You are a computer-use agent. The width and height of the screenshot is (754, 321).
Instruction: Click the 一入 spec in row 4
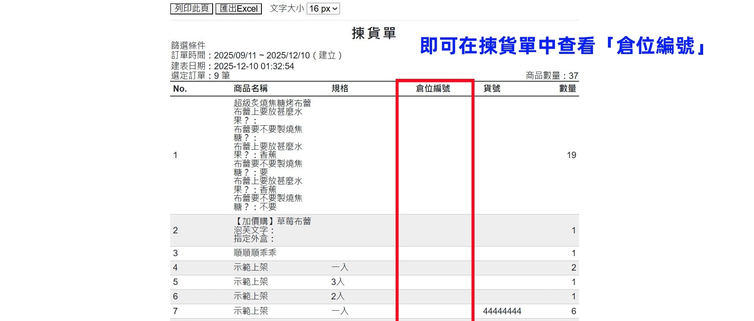340,267
